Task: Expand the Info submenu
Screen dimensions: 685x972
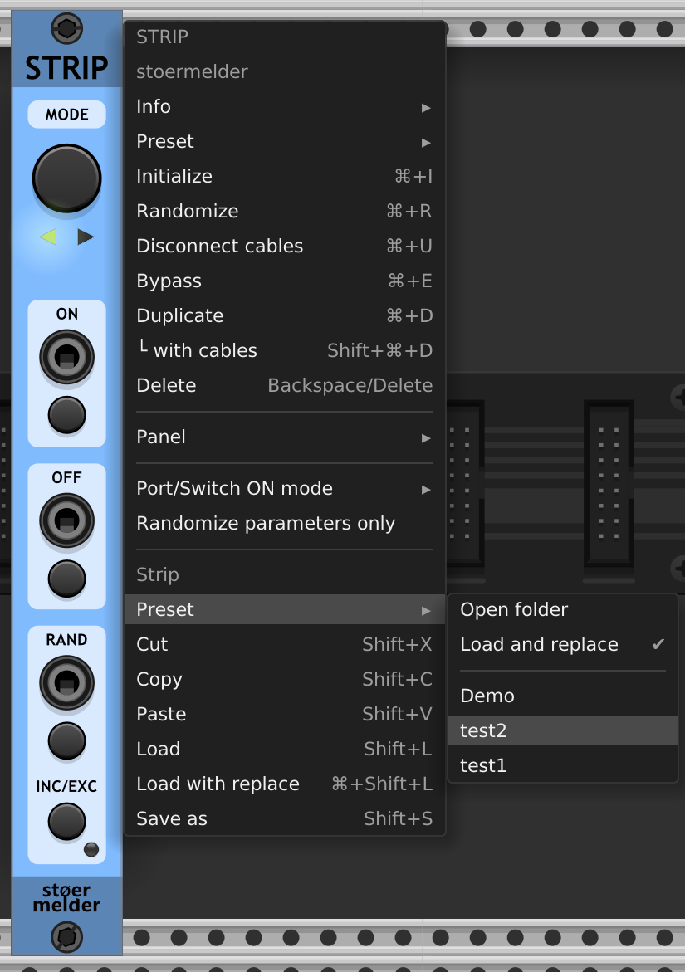Action: 285,106
